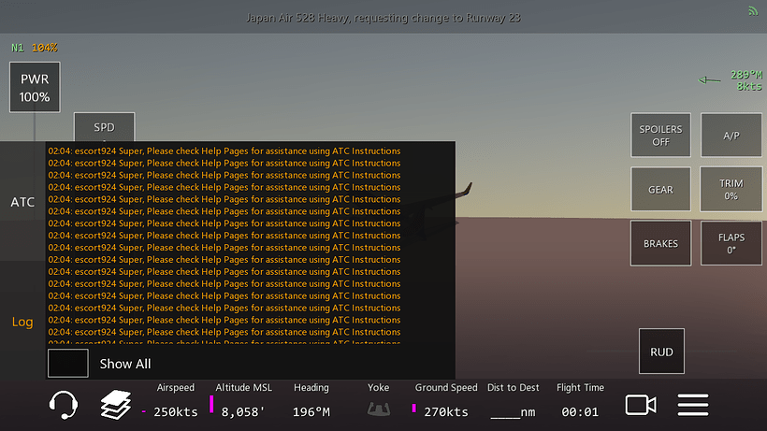The height and width of the screenshot is (431, 767).
Task: Tap the RUD rudder control
Action: tap(661, 352)
